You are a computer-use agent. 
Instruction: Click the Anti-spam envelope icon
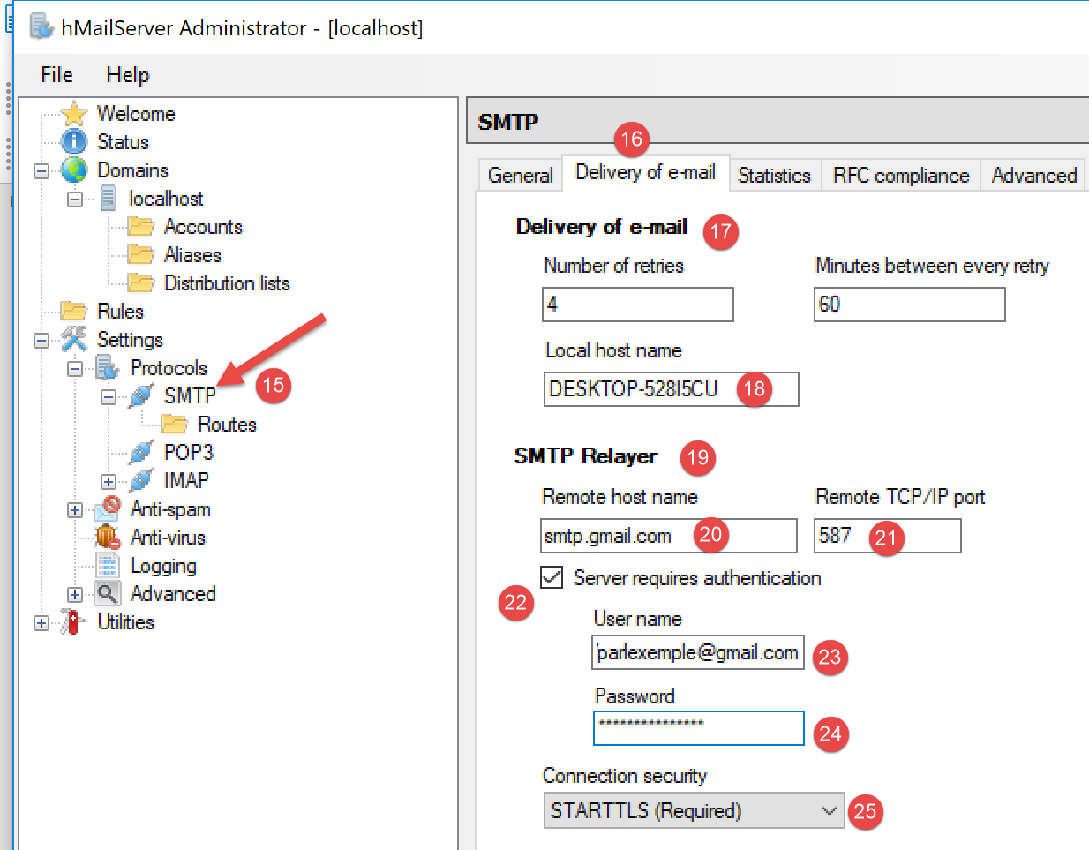coord(107,509)
